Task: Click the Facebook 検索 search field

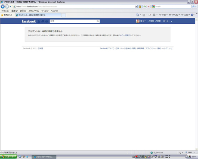Action: click(73, 21)
